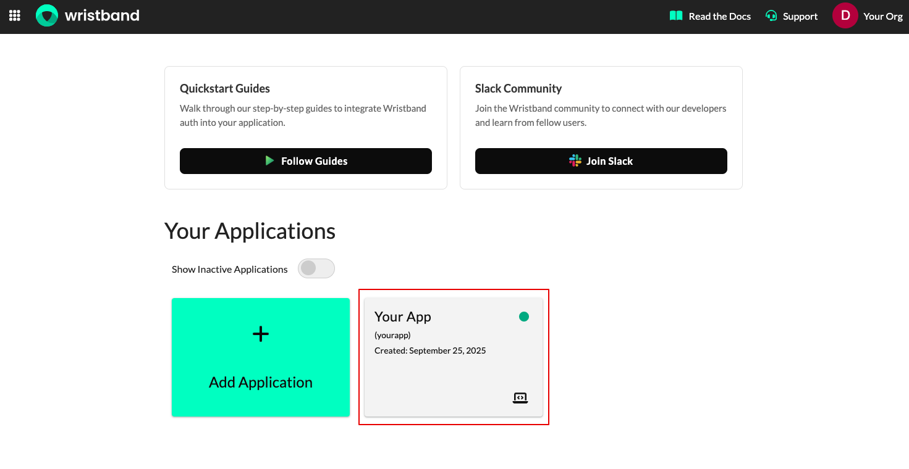Click the Follow Guides button
Image resolution: width=909 pixels, height=469 pixels.
point(306,161)
